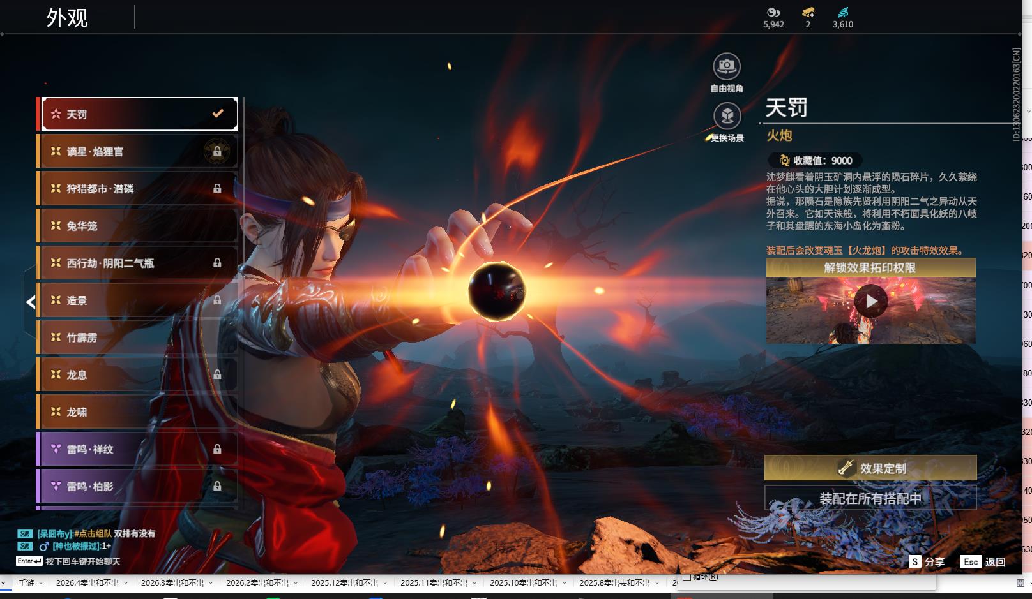Click the 效果定制 button
The height and width of the screenshot is (599, 1032).
(x=870, y=468)
